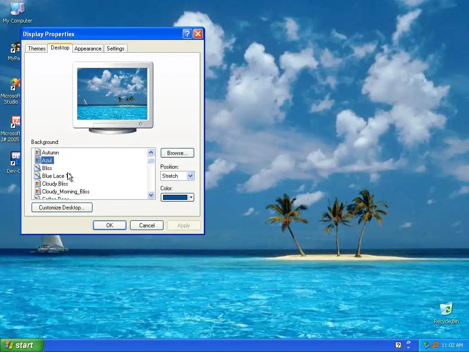Switch to the Desktop tab
The image size is (469, 352).
click(x=60, y=48)
